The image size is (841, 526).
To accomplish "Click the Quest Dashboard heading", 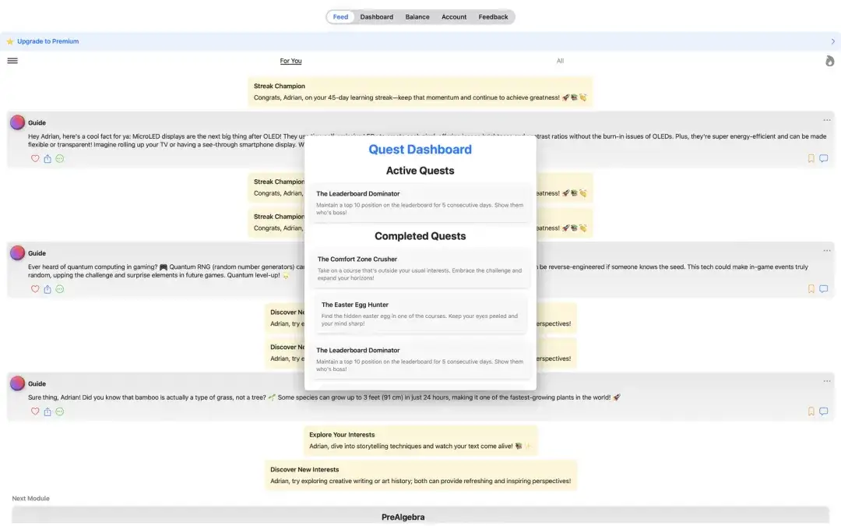I will tap(420, 149).
